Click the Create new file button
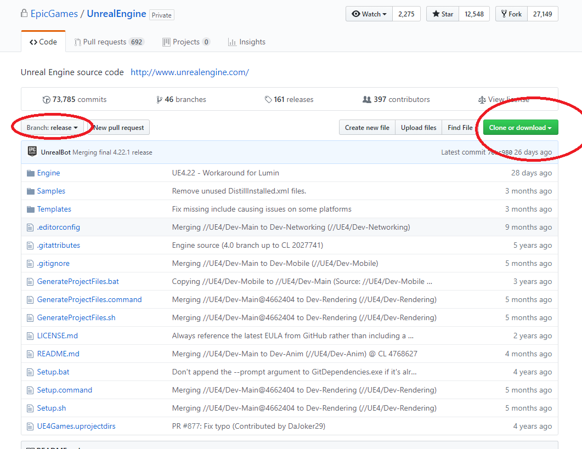Screen dimensions: 582x449 (x=367, y=127)
